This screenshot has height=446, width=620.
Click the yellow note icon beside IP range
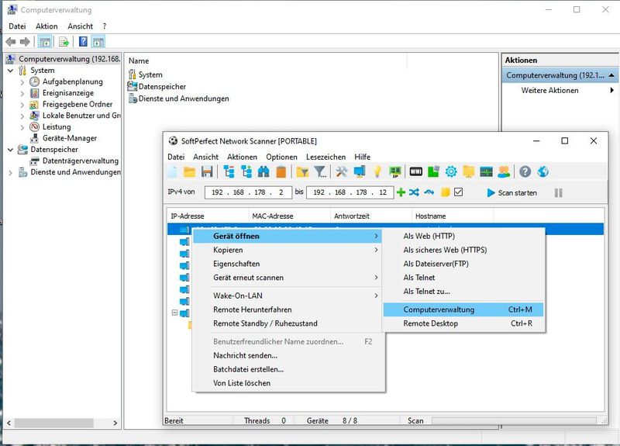tap(445, 192)
